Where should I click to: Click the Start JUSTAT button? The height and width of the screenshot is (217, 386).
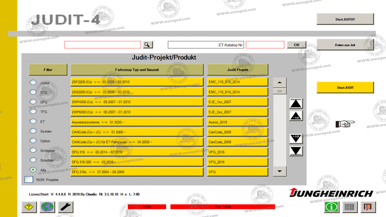click(x=345, y=19)
